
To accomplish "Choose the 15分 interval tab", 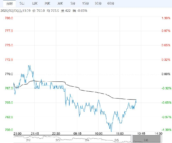I will 85,3.
